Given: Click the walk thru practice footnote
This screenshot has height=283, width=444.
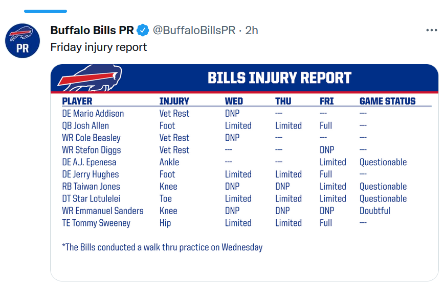Looking at the screenshot, I should 162,247.
